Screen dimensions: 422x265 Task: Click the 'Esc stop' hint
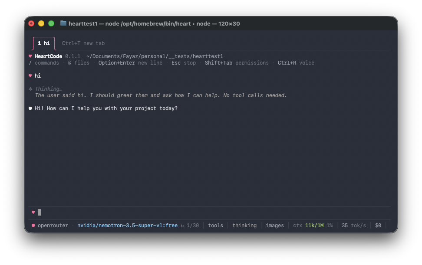click(x=184, y=63)
